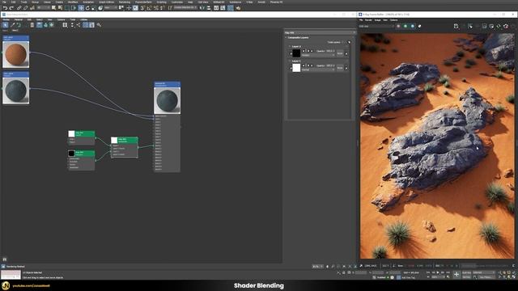Open the Modes menu in Slate editor
The height and width of the screenshot is (291, 518).
[x=6, y=19]
